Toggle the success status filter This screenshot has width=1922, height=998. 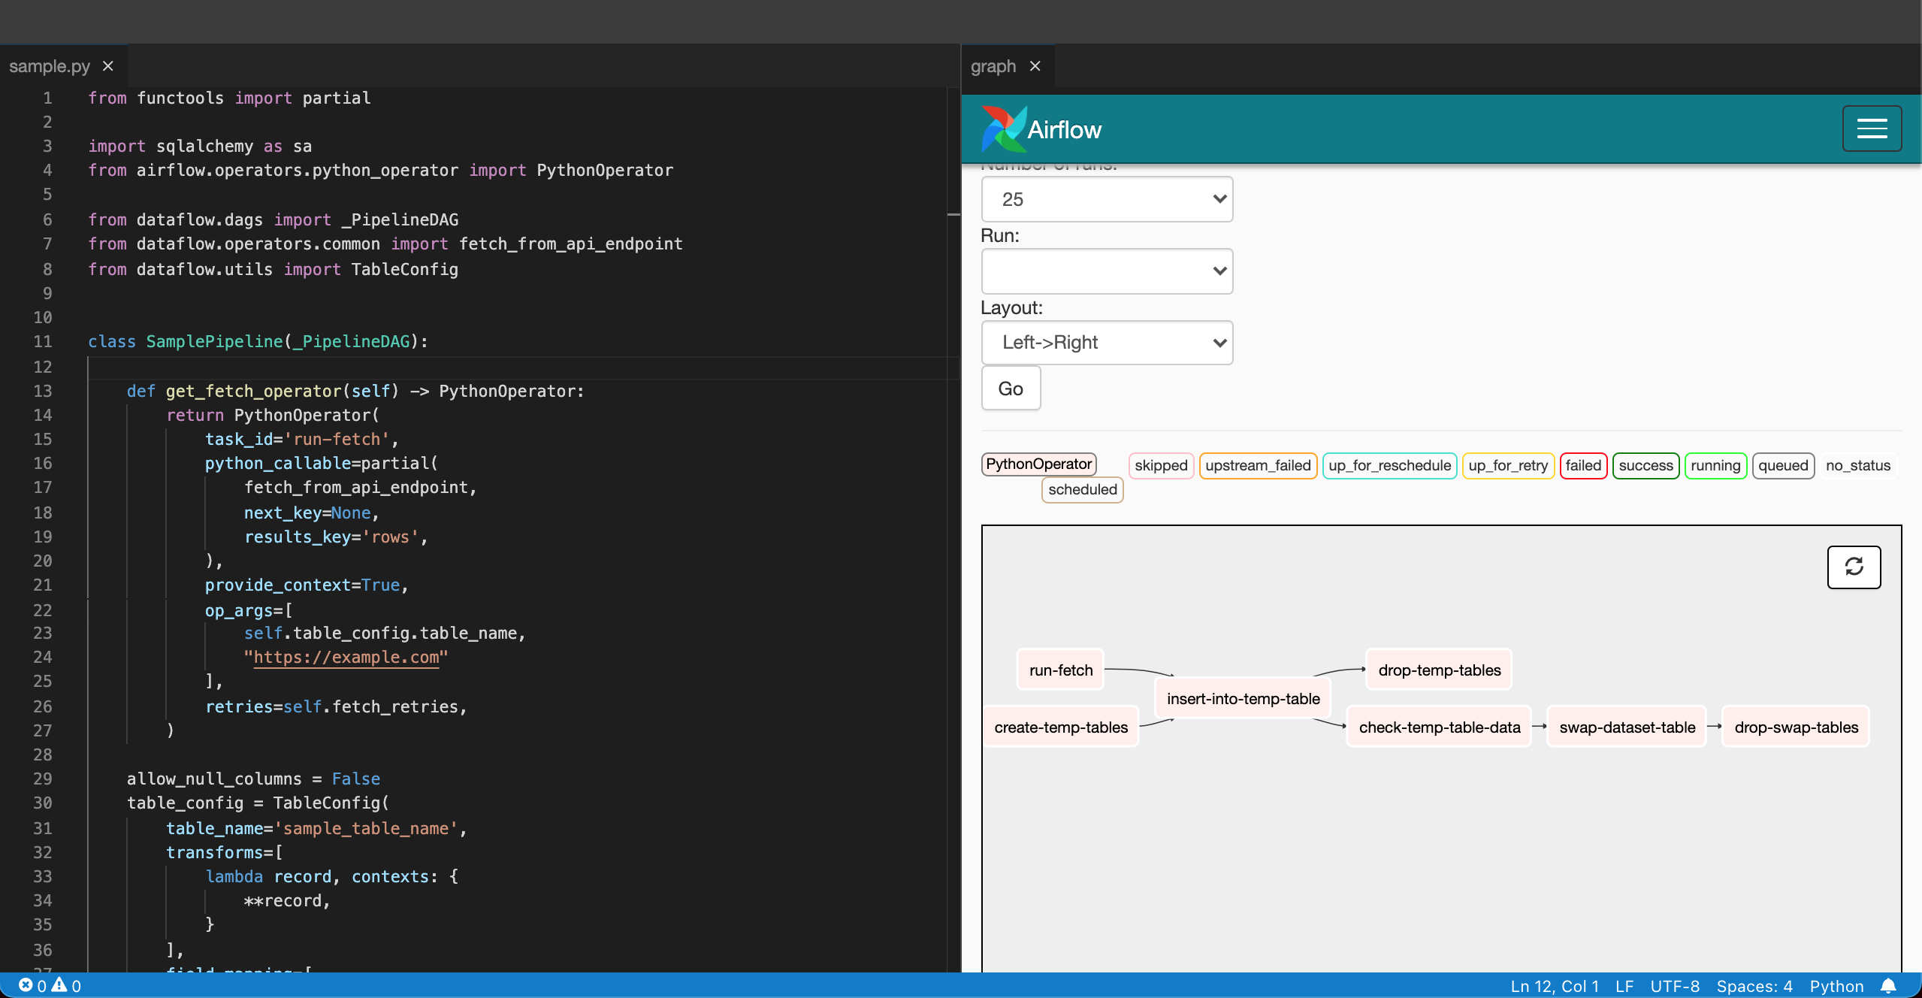(x=1645, y=465)
